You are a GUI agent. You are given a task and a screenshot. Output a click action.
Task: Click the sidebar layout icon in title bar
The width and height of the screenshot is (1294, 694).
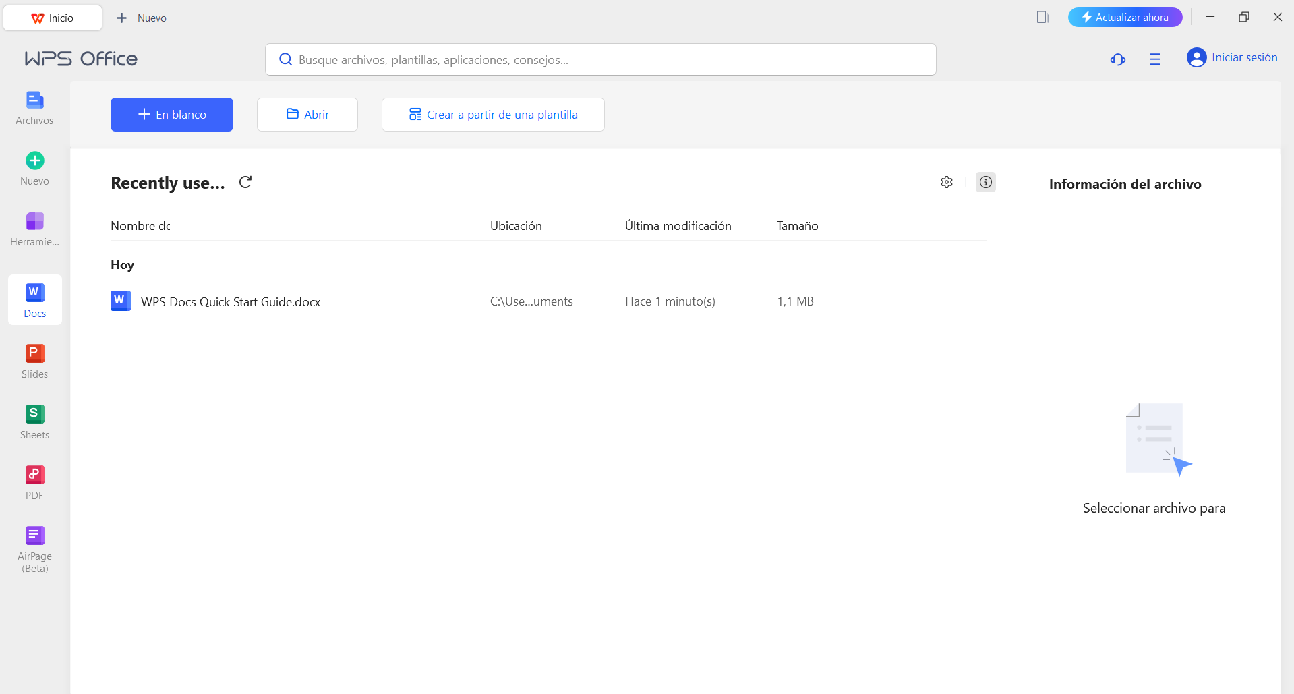click(1043, 18)
